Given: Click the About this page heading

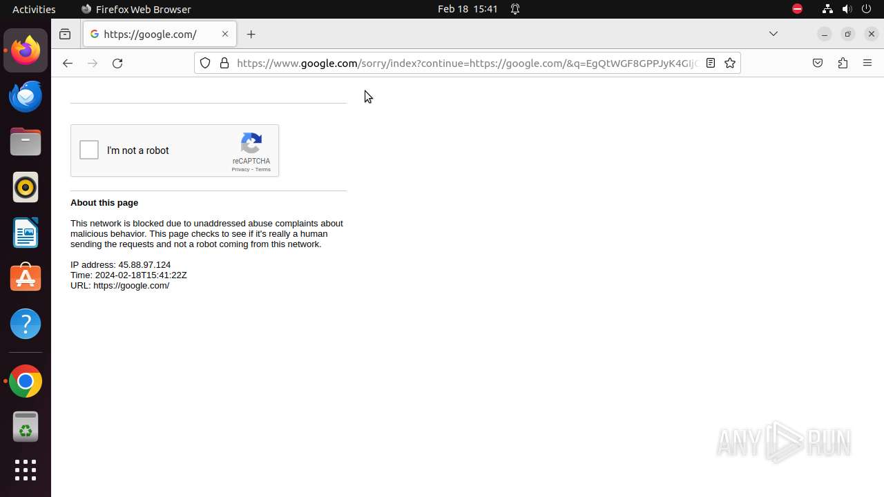Looking at the screenshot, I should tap(104, 203).
